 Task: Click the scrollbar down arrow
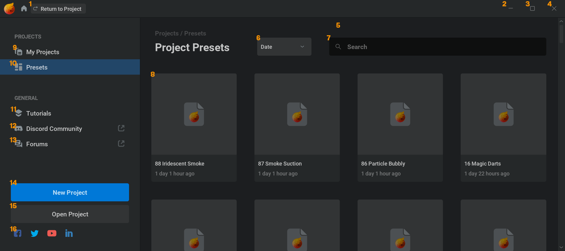click(561, 247)
